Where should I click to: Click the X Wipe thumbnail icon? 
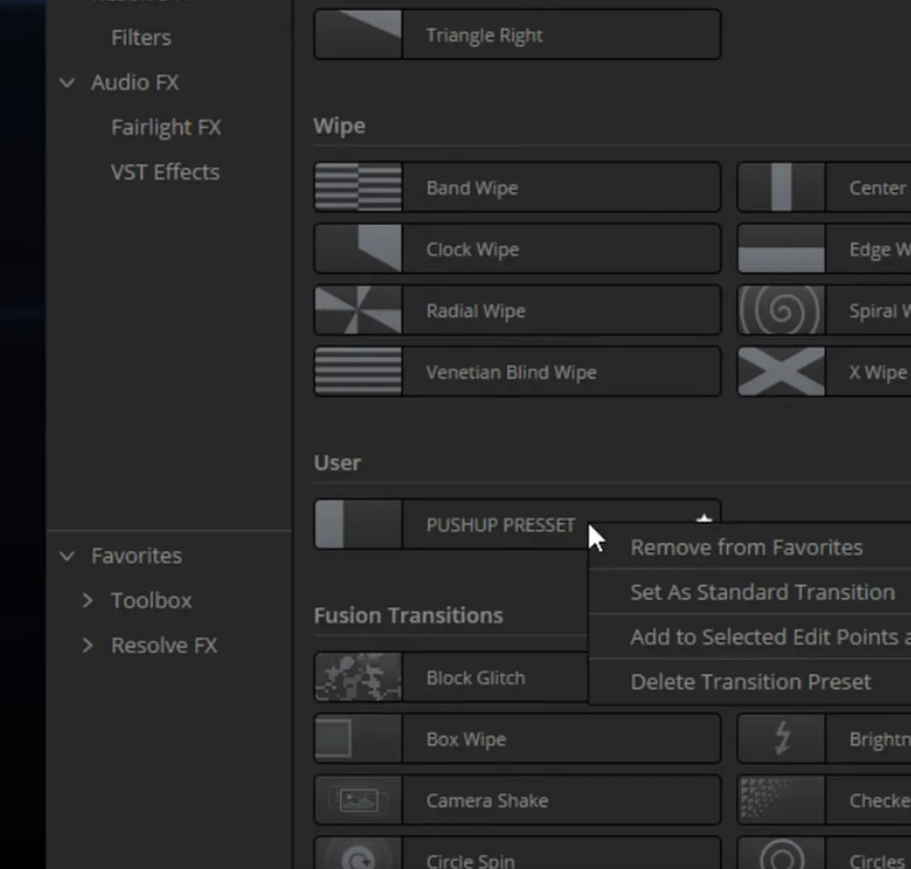tap(781, 371)
